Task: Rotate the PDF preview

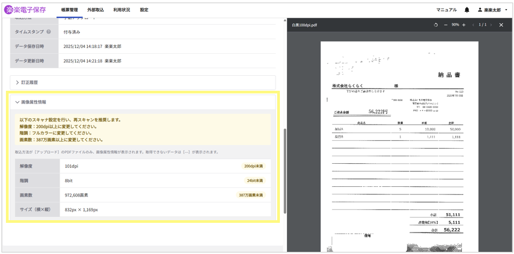Action: (x=436, y=25)
